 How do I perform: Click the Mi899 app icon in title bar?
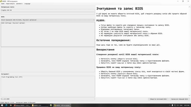(1, 1)
